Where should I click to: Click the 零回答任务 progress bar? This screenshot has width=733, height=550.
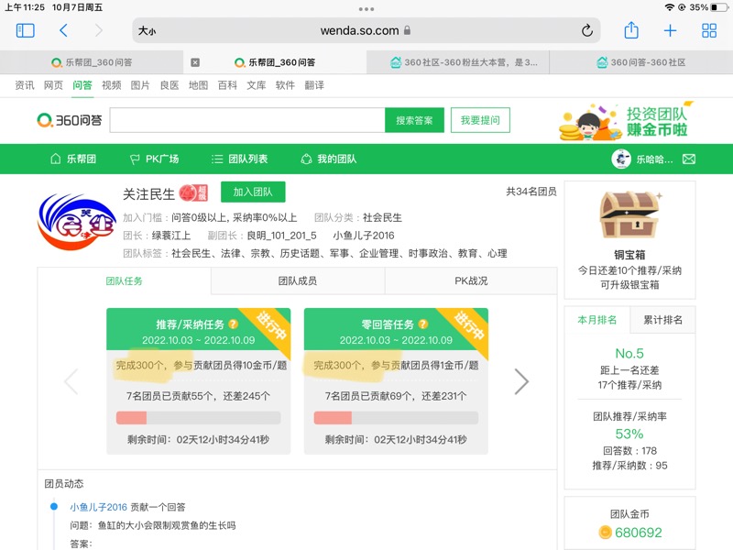[396, 418]
